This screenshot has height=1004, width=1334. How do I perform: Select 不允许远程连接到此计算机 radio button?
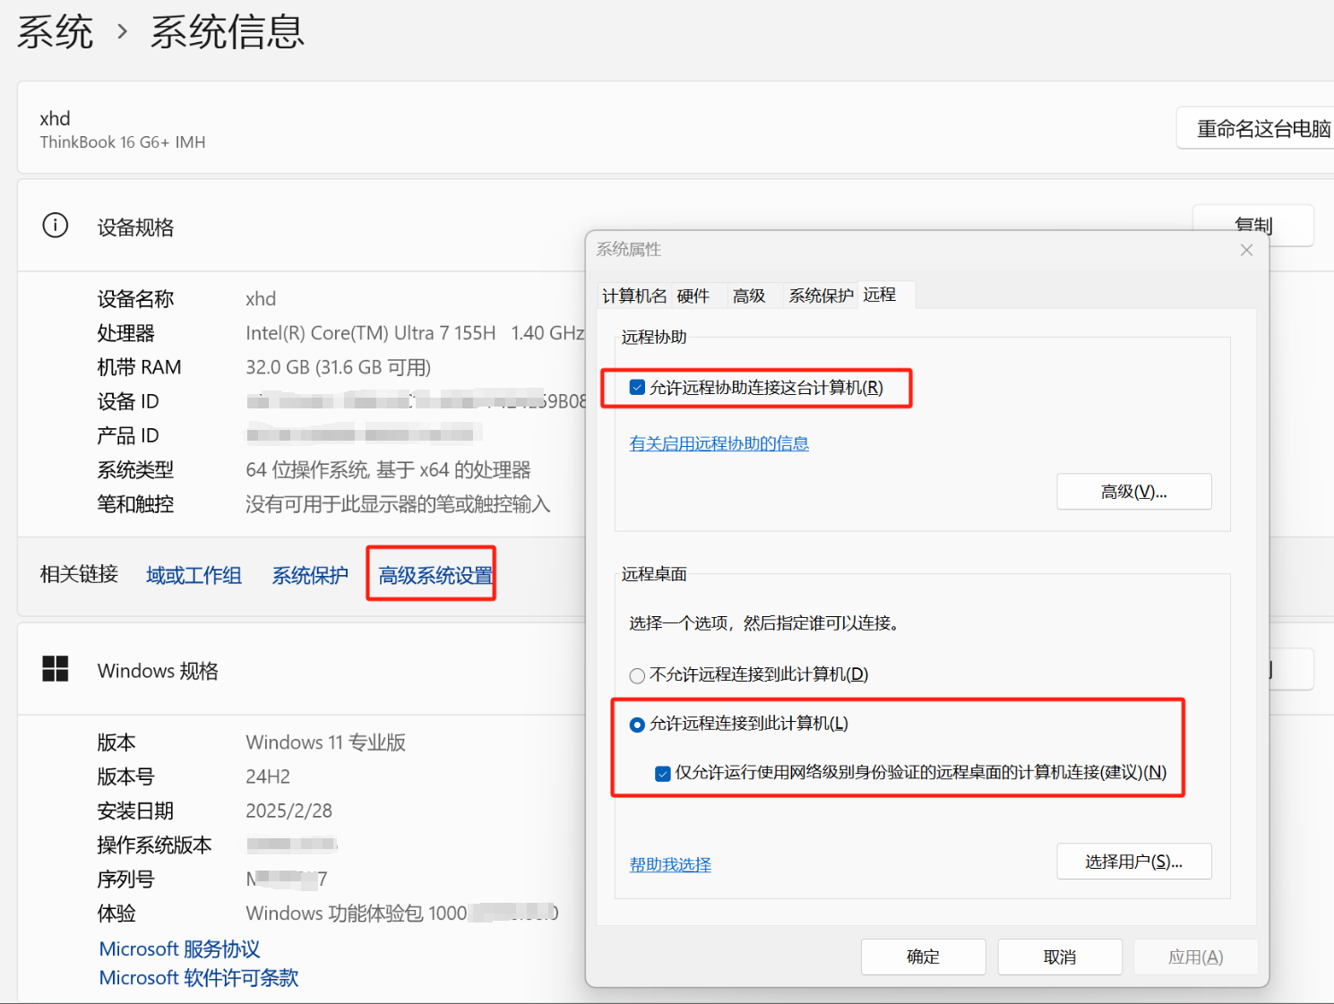click(x=637, y=675)
